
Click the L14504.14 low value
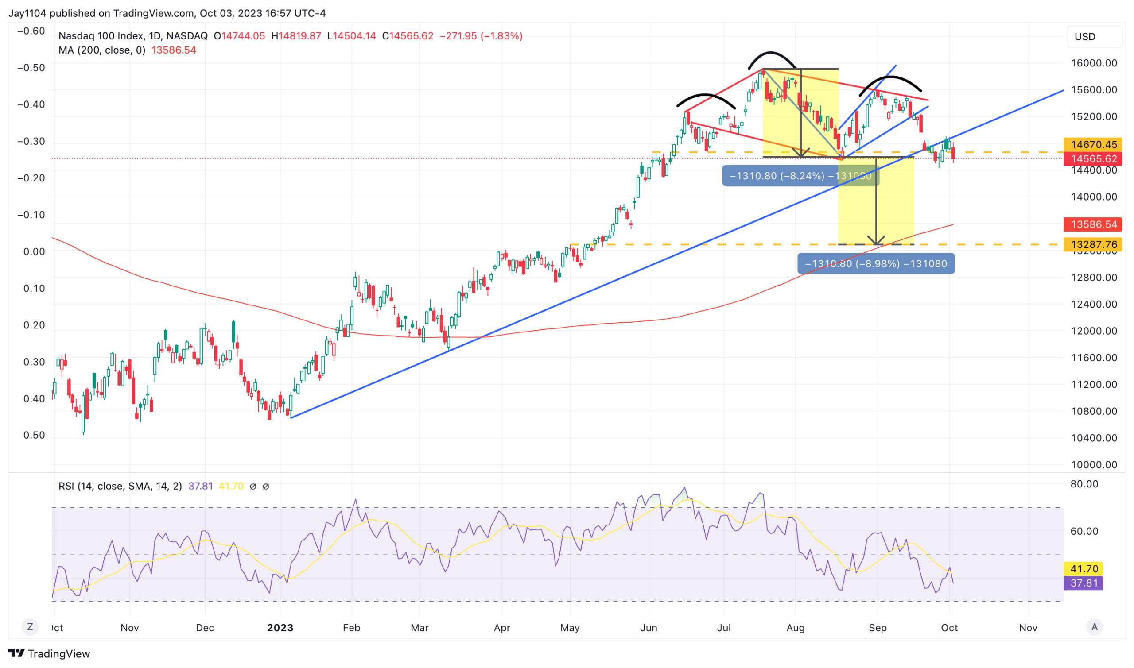[351, 35]
